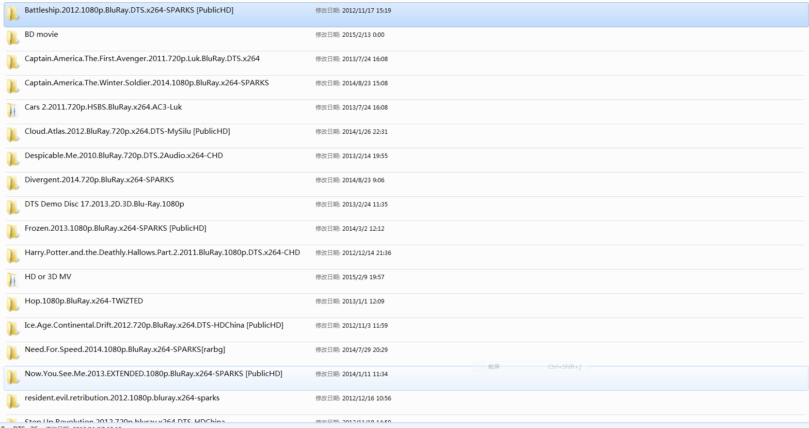Select the Harry.Potter.and.the.Deathly.Hallows folder icon
Viewport: 809px width, 428px height.
(x=13, y=256)
